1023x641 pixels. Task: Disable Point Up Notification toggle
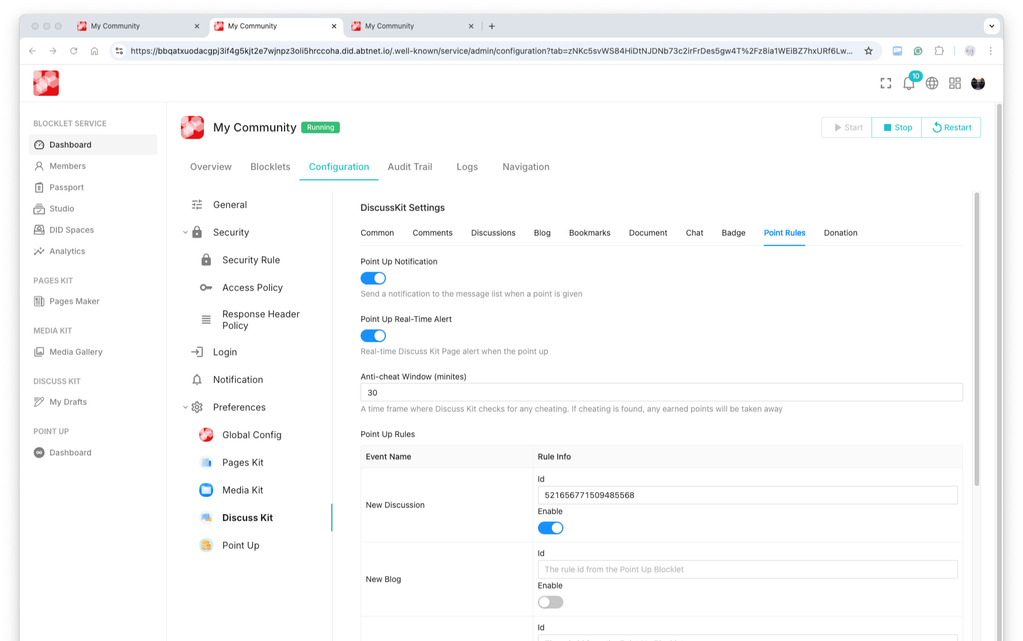click(x=373, y=278)
